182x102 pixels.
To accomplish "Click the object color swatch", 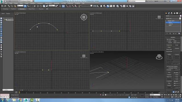I will [181, 16].
